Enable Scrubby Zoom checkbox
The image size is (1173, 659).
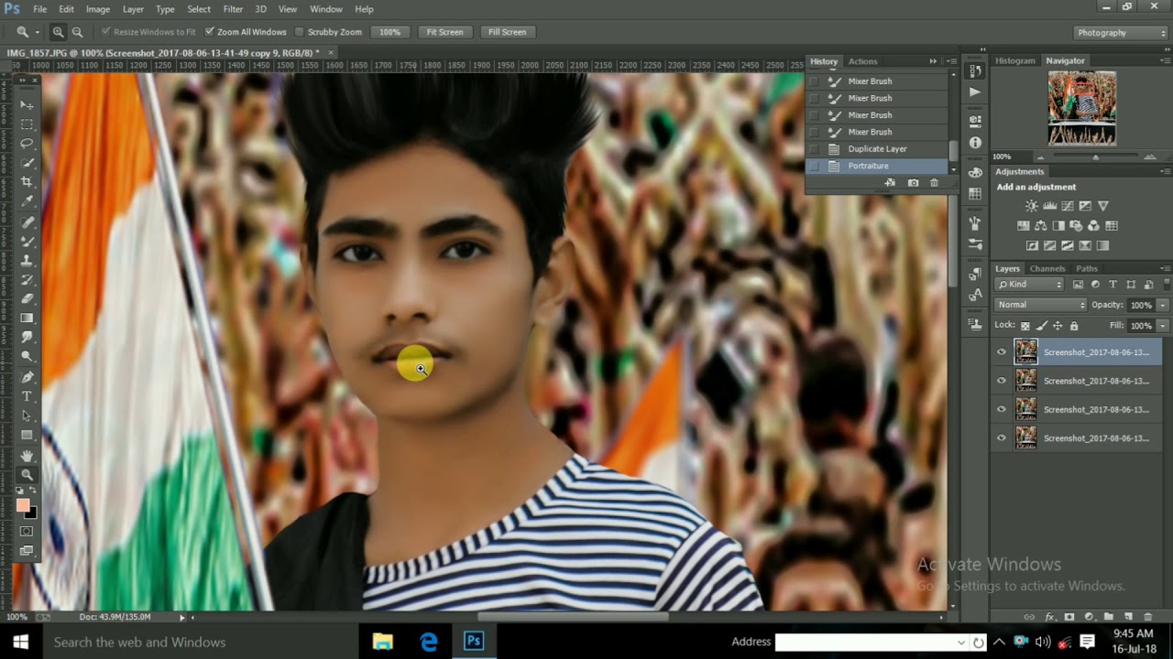click(x=300, y=32)
